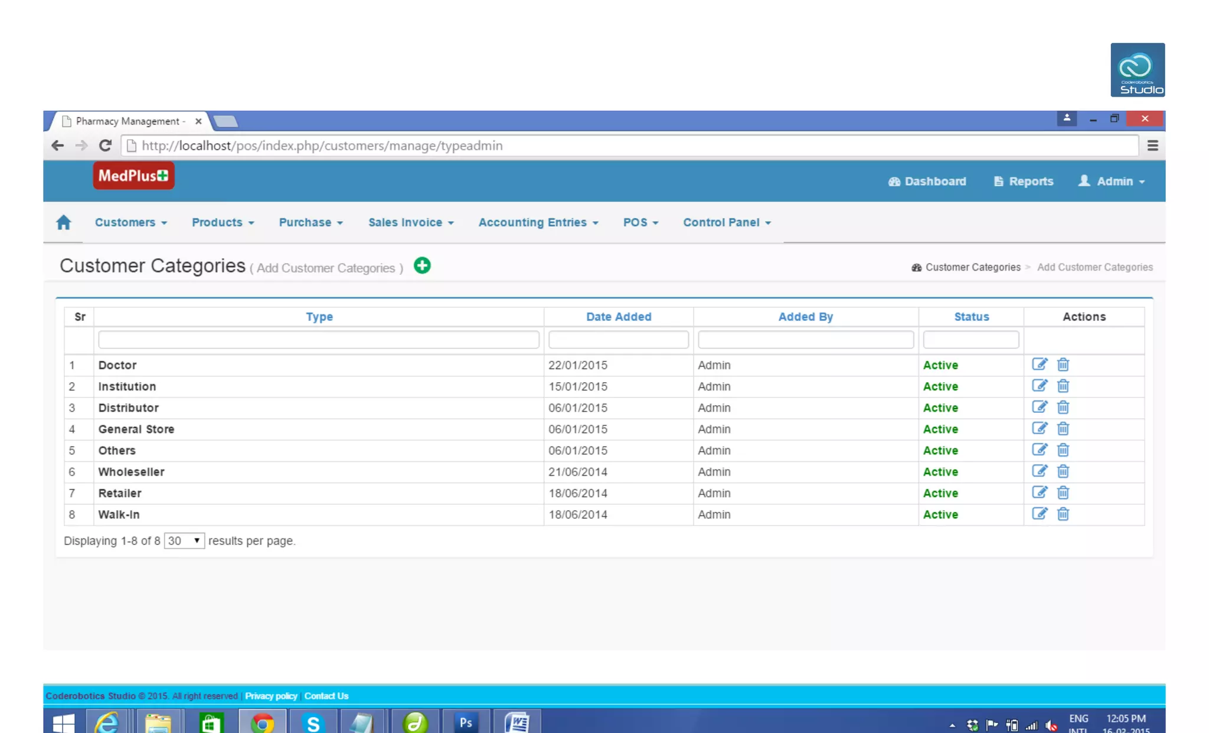This screenshot has width=1209, height=733.
Task: Open the results per page dropdown
Action: (x=184, y=541)
